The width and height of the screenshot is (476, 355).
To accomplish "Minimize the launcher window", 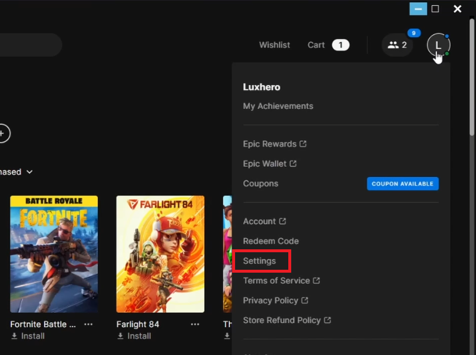I will pyautogui.click(x=418, y=9).
